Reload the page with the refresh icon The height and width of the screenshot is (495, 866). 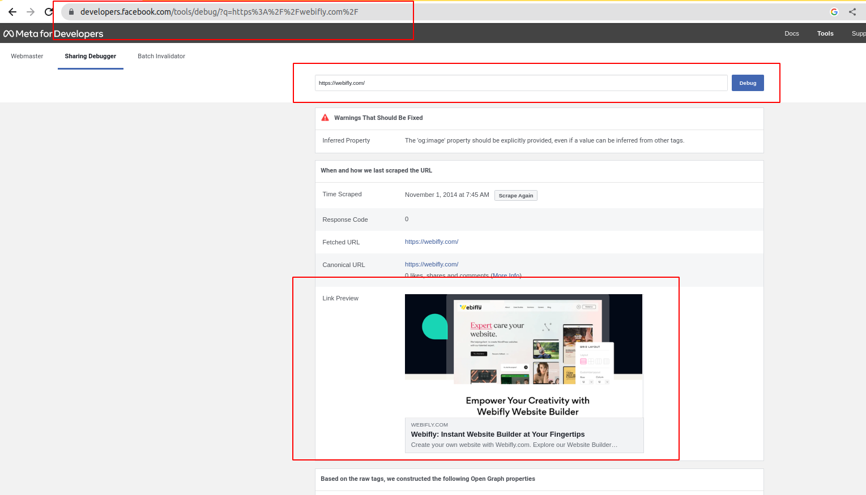(x=49, y=12)
